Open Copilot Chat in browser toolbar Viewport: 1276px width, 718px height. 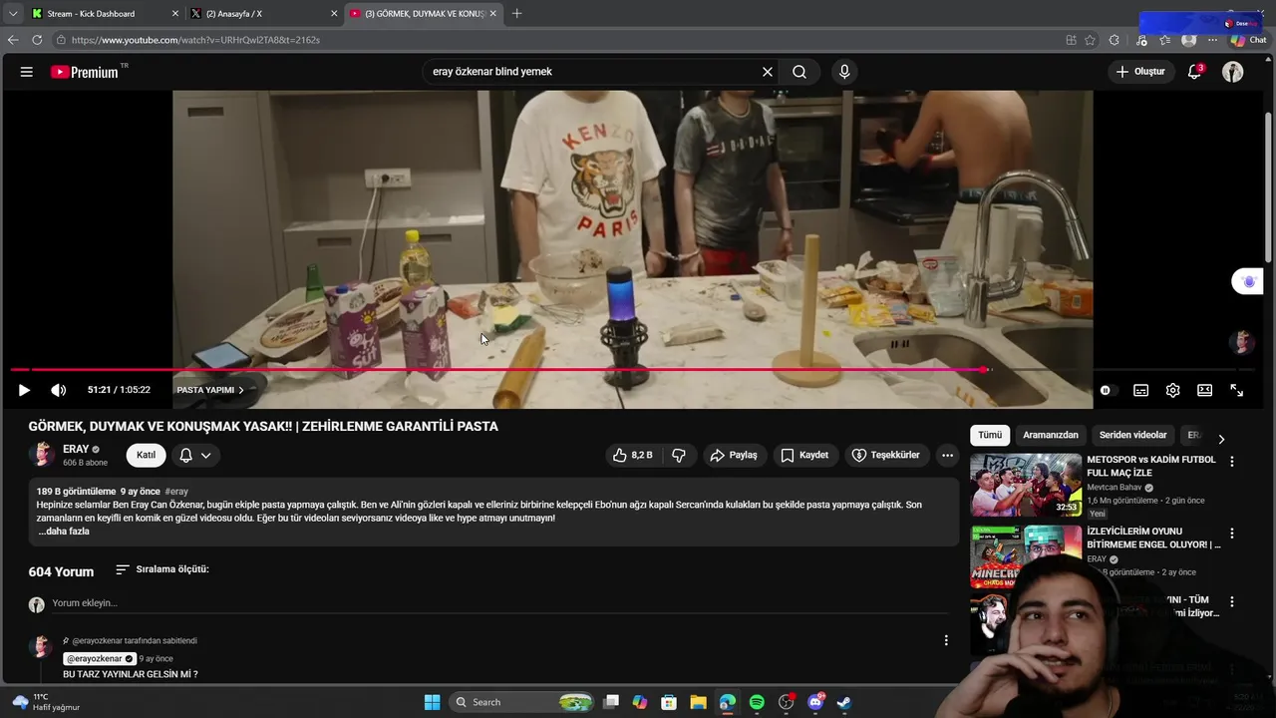click(x=1248, y=40)
